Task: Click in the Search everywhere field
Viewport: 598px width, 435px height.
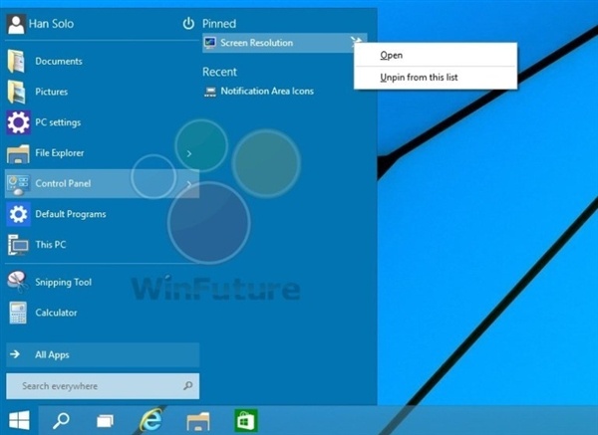Action: click(103, 386)
